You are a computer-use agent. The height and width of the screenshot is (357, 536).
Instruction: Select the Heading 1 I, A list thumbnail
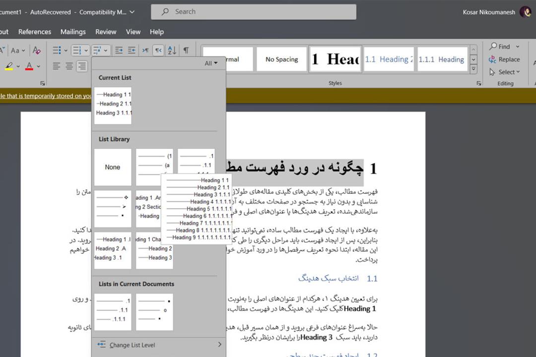click(x=113, y=250)
